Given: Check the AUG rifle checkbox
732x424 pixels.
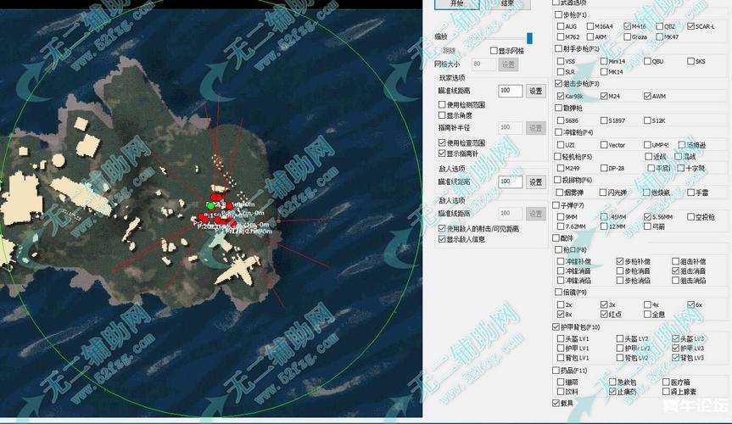Looking at the screenshot, I should (561, 26).
